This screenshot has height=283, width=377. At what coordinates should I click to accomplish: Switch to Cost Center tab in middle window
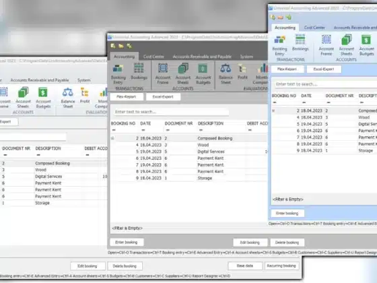click(x=153, y=57)
